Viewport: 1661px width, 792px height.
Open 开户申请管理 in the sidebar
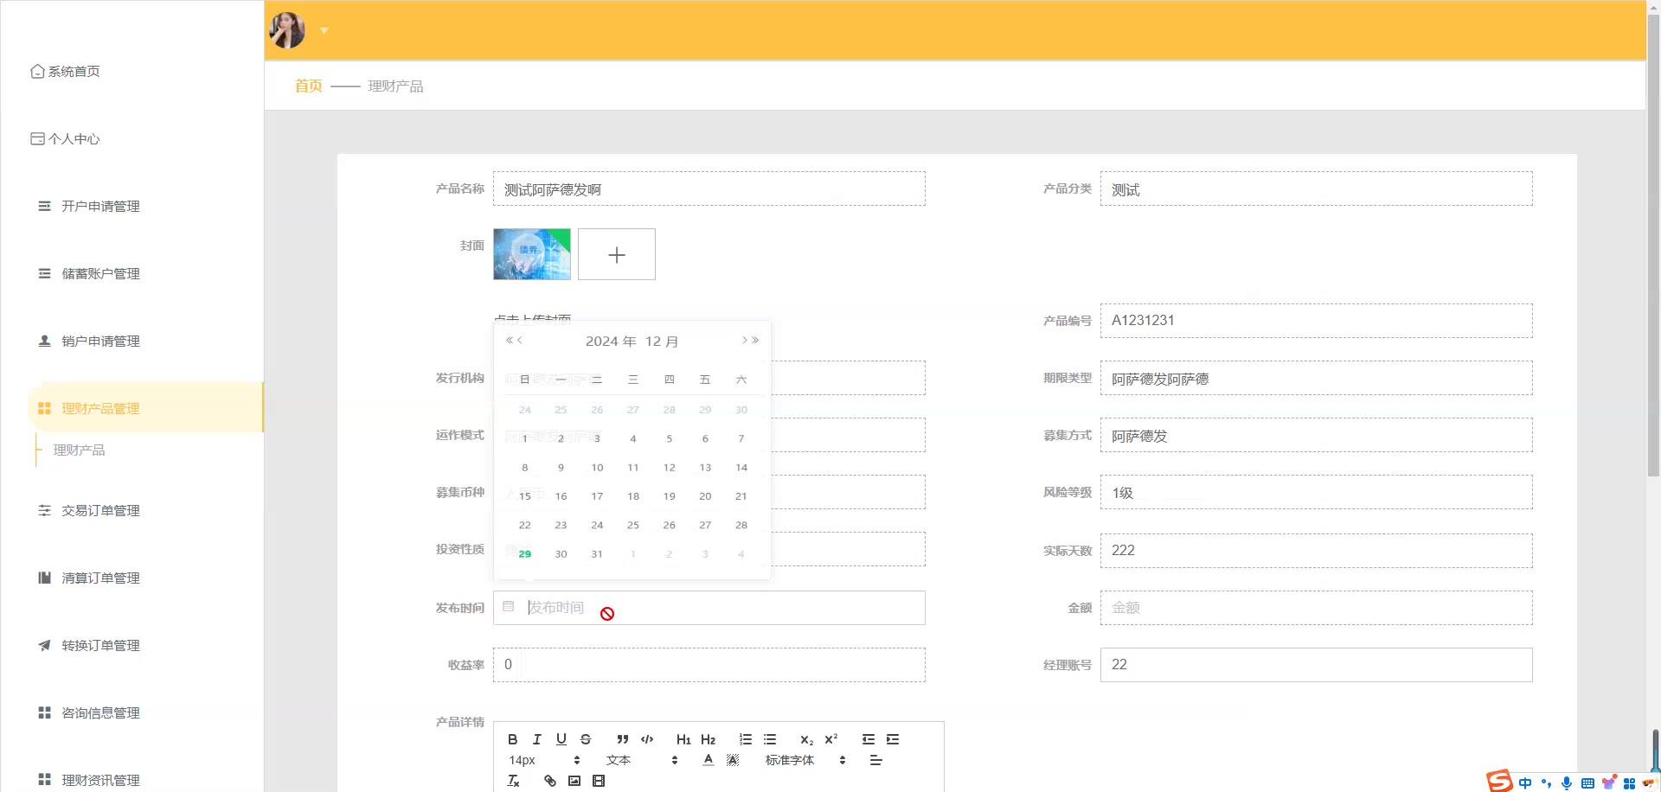100,207
